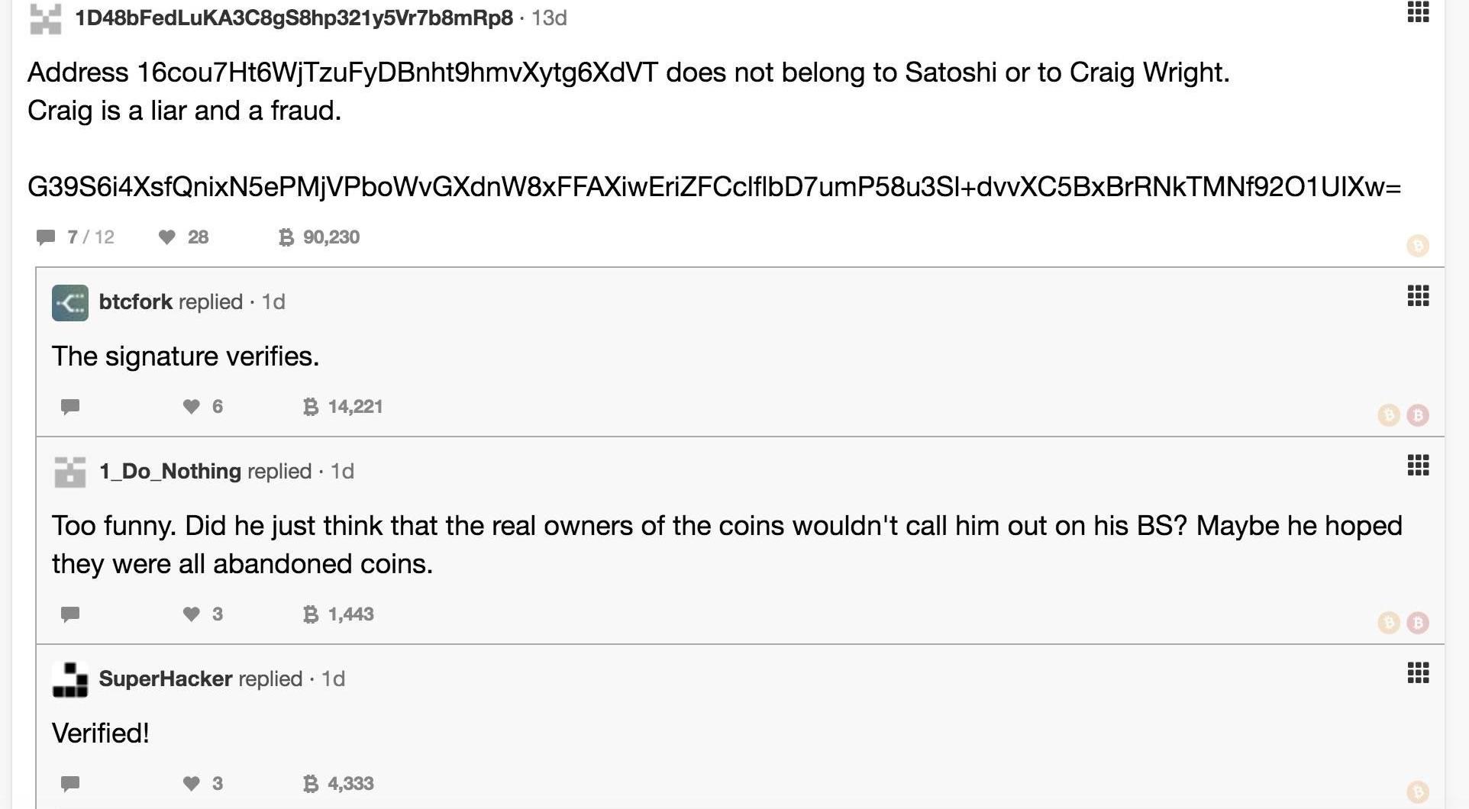
Task: Click comment icon under 1_Do_Nothing's reply
Action: [x=70, y=614]
